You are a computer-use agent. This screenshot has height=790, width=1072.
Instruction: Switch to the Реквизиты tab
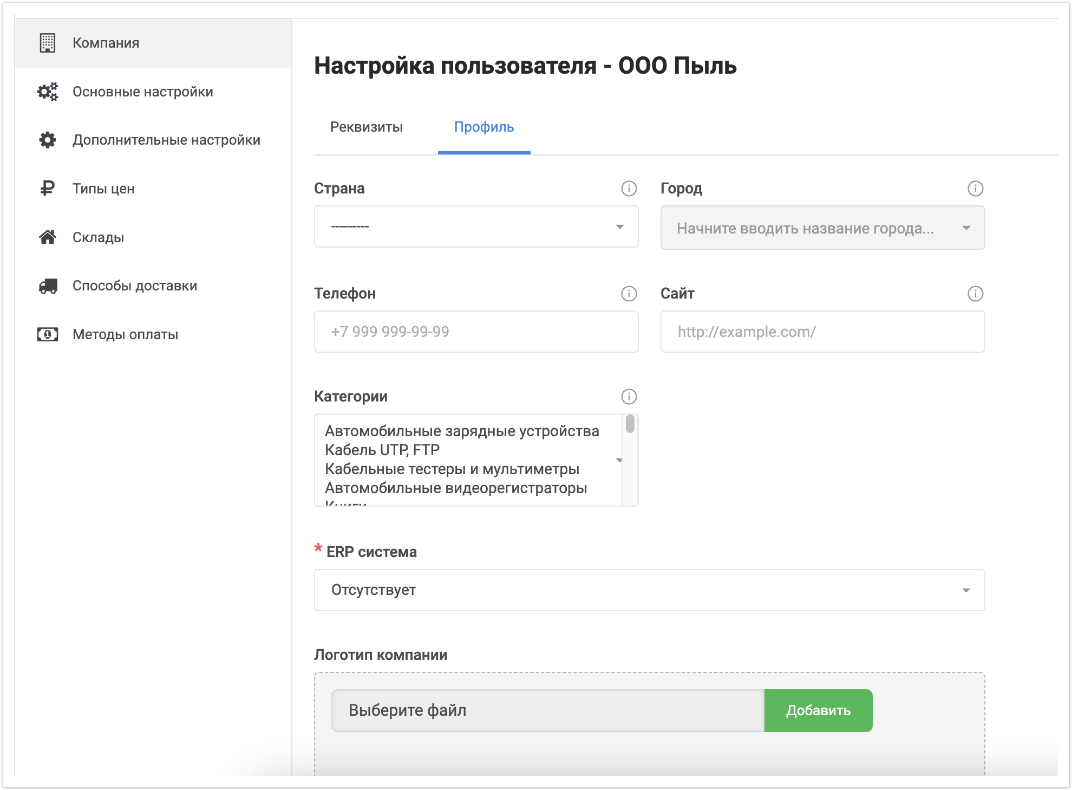pyautogui.click(x=367, y=127)
